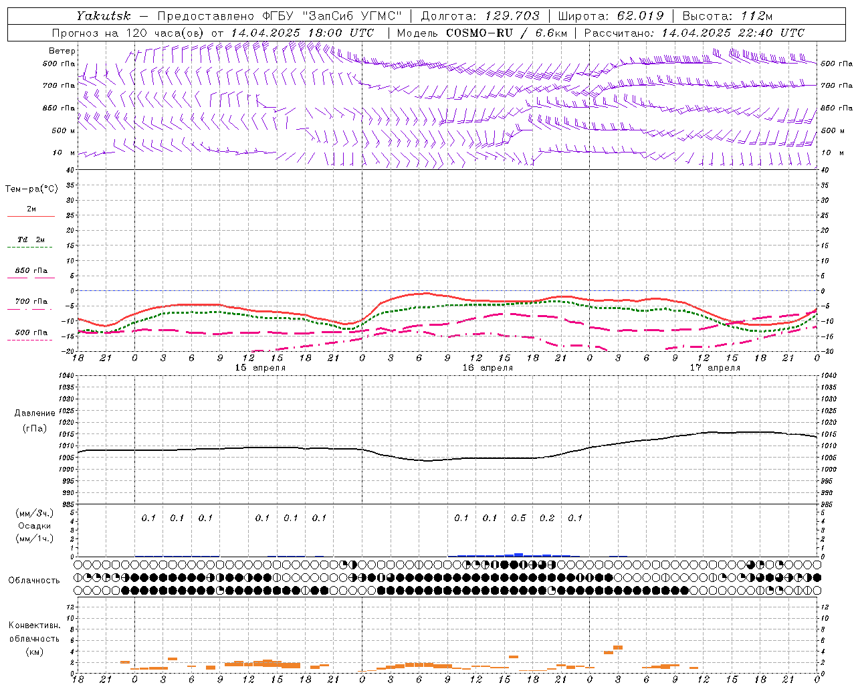Viewport: 856px width, 685px height.
Task: Select the forecast start 14.04.2025 18:00 UTC
Action: [x=302, y=33]
